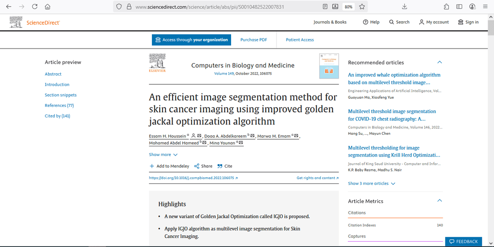Viewport: 494px width, 247px height.
Task: Click Sign in at top right
Action: (x=468, y=22)
